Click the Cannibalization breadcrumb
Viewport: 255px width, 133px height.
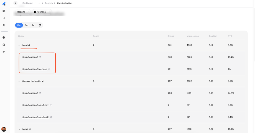pyautogui.click(x=65, y=3)
